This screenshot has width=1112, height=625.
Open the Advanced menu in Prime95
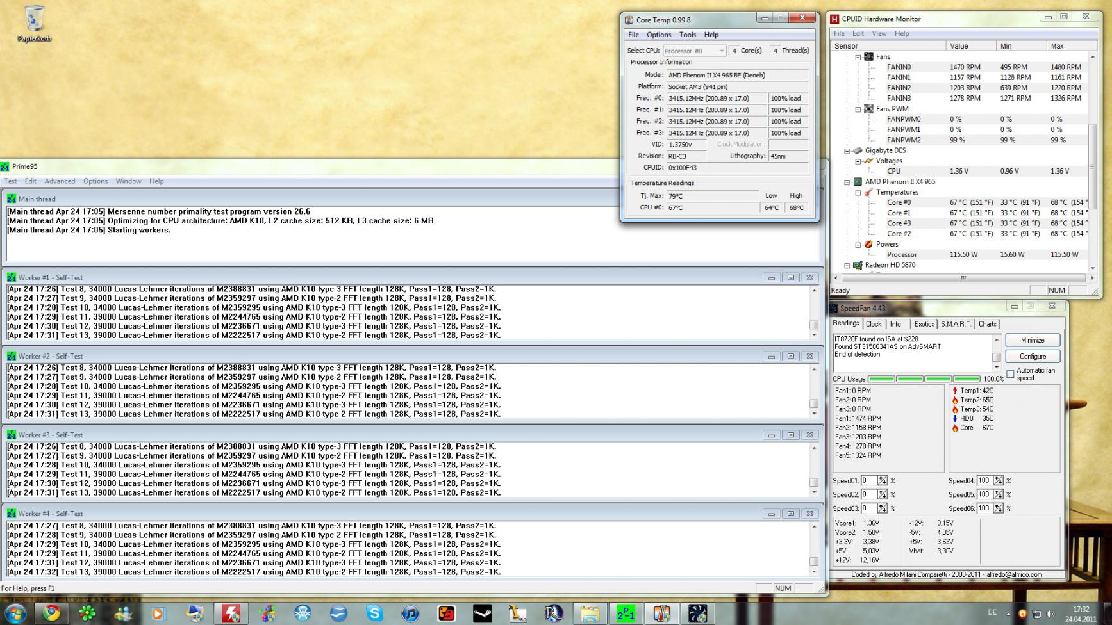(60, 181)
